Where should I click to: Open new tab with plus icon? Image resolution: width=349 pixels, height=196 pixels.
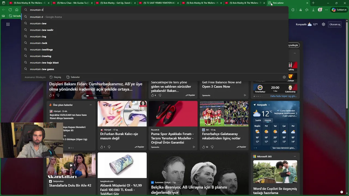tap(313, 3)
